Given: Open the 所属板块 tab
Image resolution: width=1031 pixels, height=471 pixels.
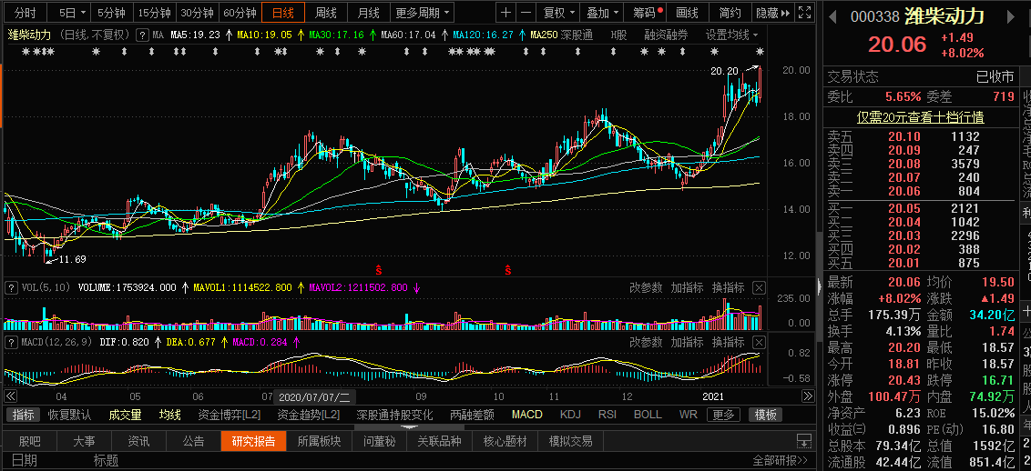Looking at the screenshot, I should click(x=319, y=441).
